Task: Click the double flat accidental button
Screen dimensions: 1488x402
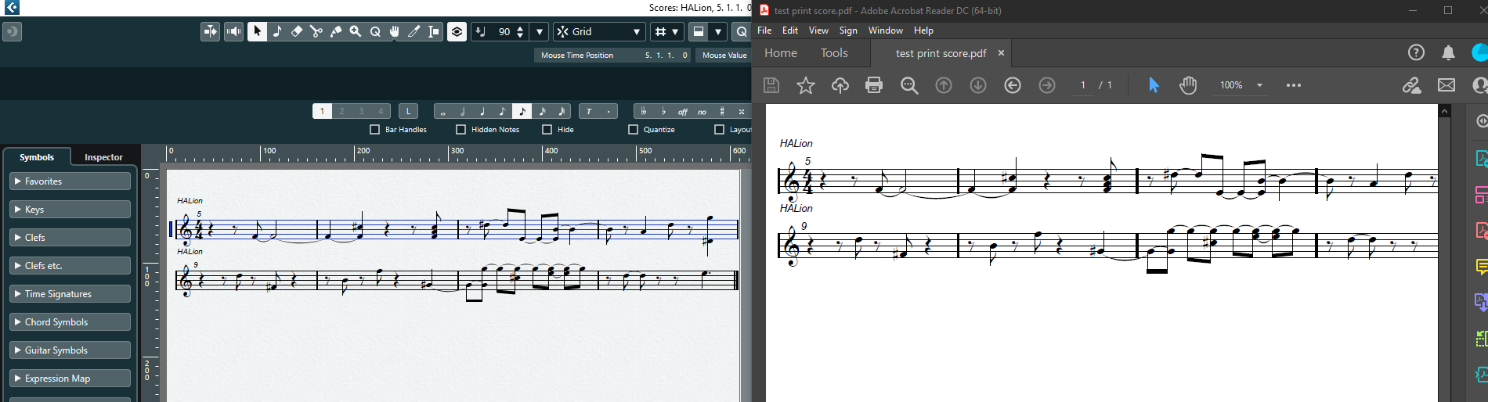Action: (x=644, y=111)
